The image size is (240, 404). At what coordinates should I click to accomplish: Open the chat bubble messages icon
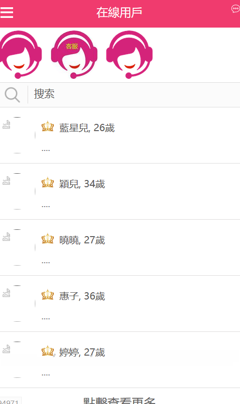(x=235, y=9)
